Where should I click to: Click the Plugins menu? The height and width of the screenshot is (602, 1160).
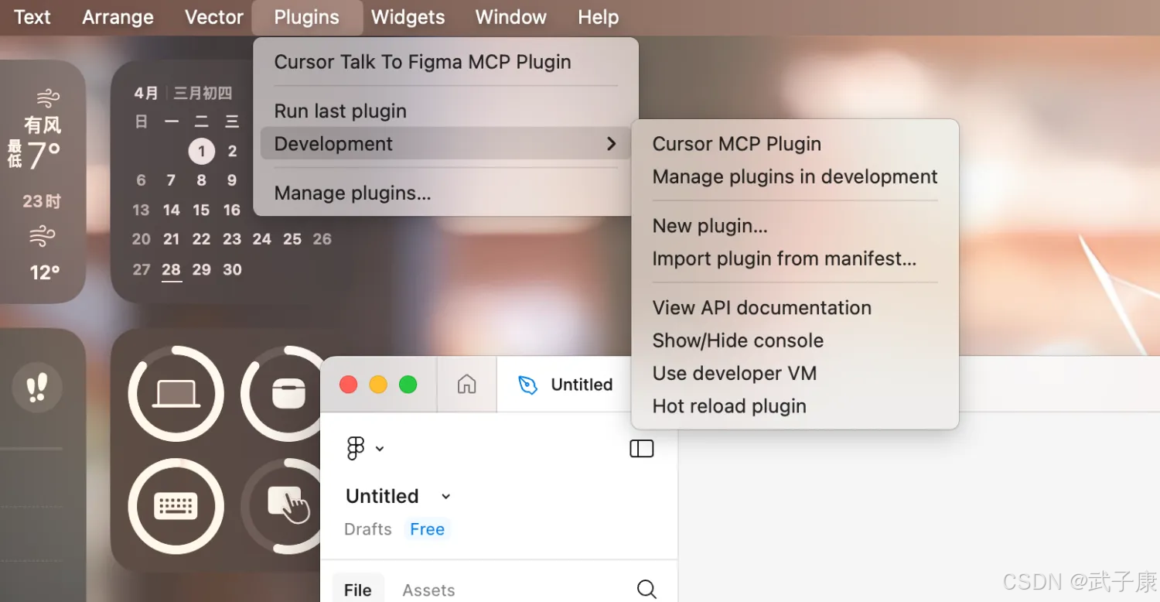307,17
